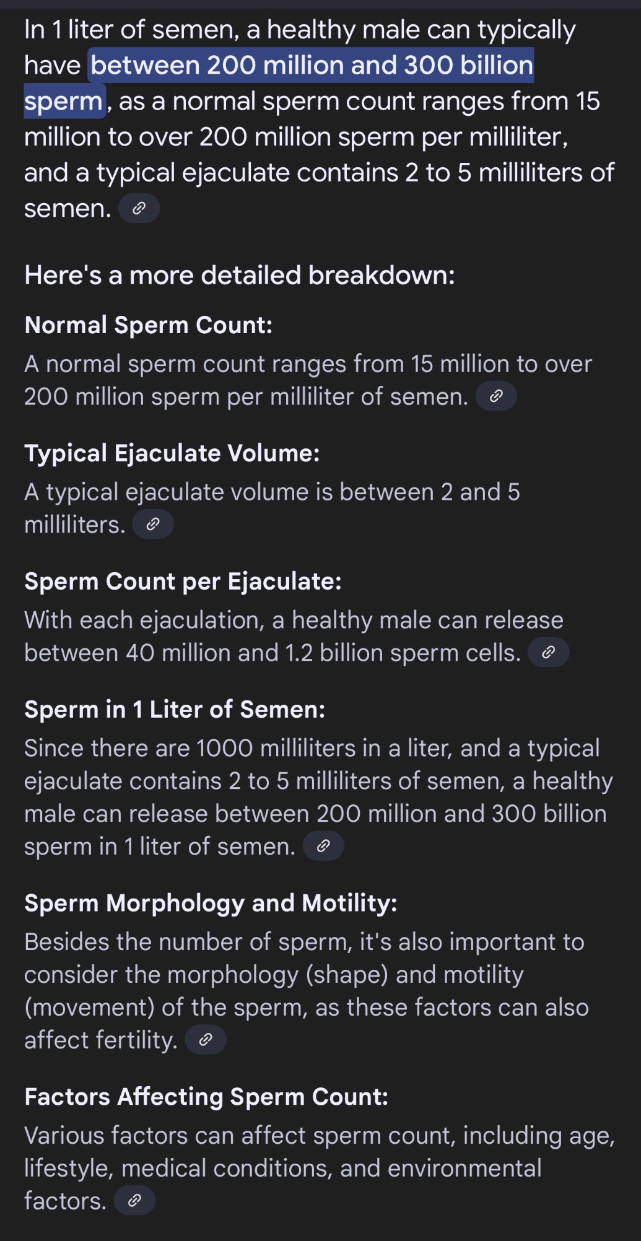641x1241 pixels.
Task: Open source link icon under Normal Sperm Count
Action: point(496,396)
